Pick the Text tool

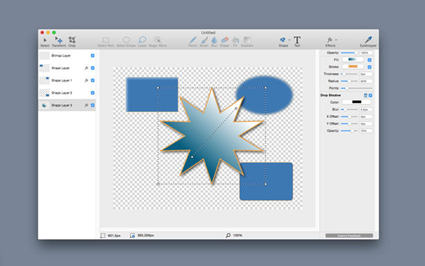coord(297,42)
